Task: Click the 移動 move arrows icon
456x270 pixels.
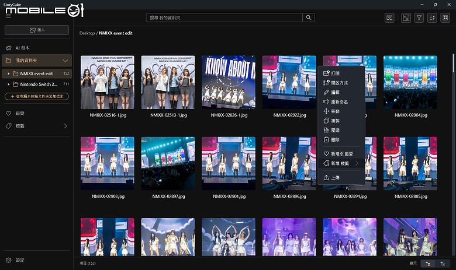Action: tap(326, 111)
